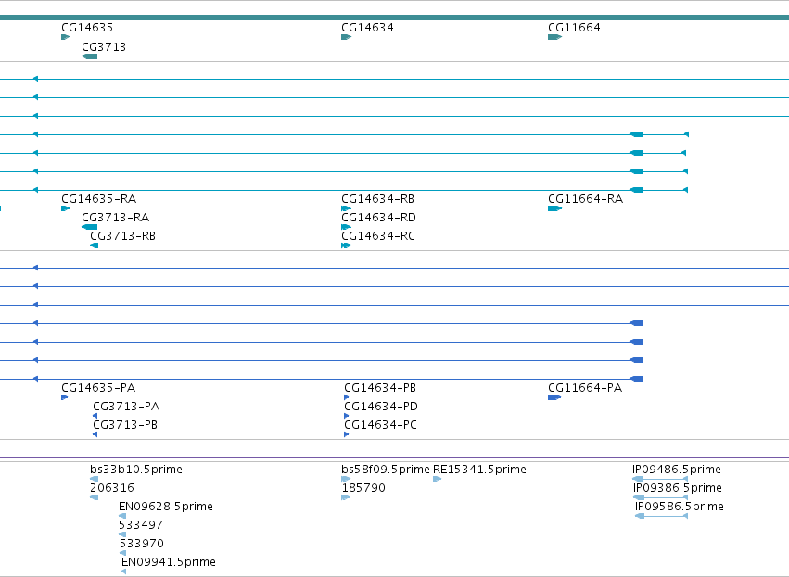Click the IP09586.5prime EST glyph

662,516
